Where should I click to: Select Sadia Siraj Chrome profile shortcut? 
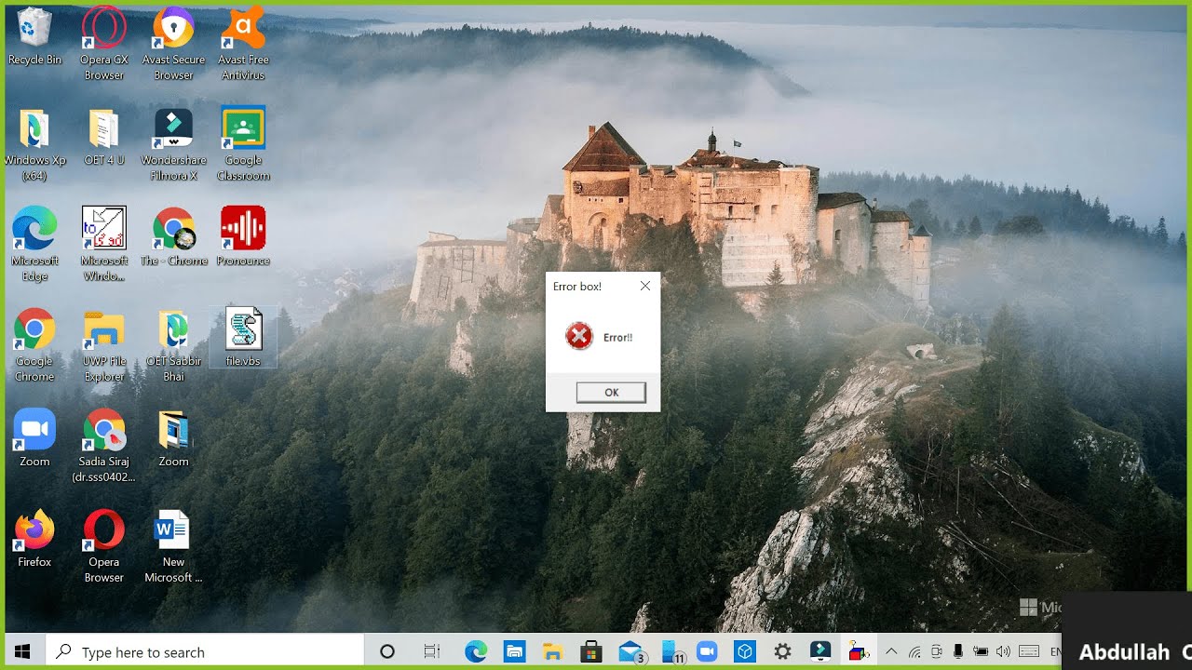tap(104, 446)
